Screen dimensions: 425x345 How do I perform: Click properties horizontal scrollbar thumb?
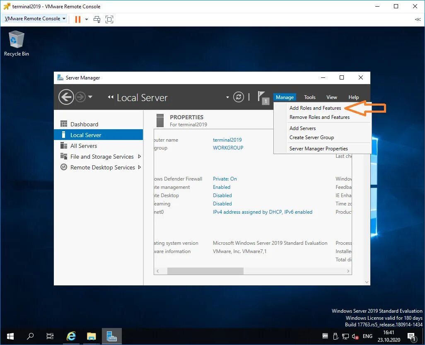click(205, 271)
